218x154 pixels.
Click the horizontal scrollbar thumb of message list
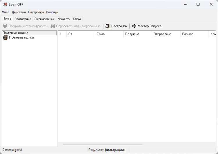pyautogui.click(x=103, y=144)
